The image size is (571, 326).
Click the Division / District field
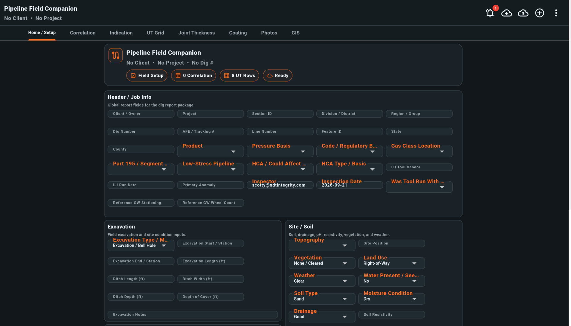[350, 114]
